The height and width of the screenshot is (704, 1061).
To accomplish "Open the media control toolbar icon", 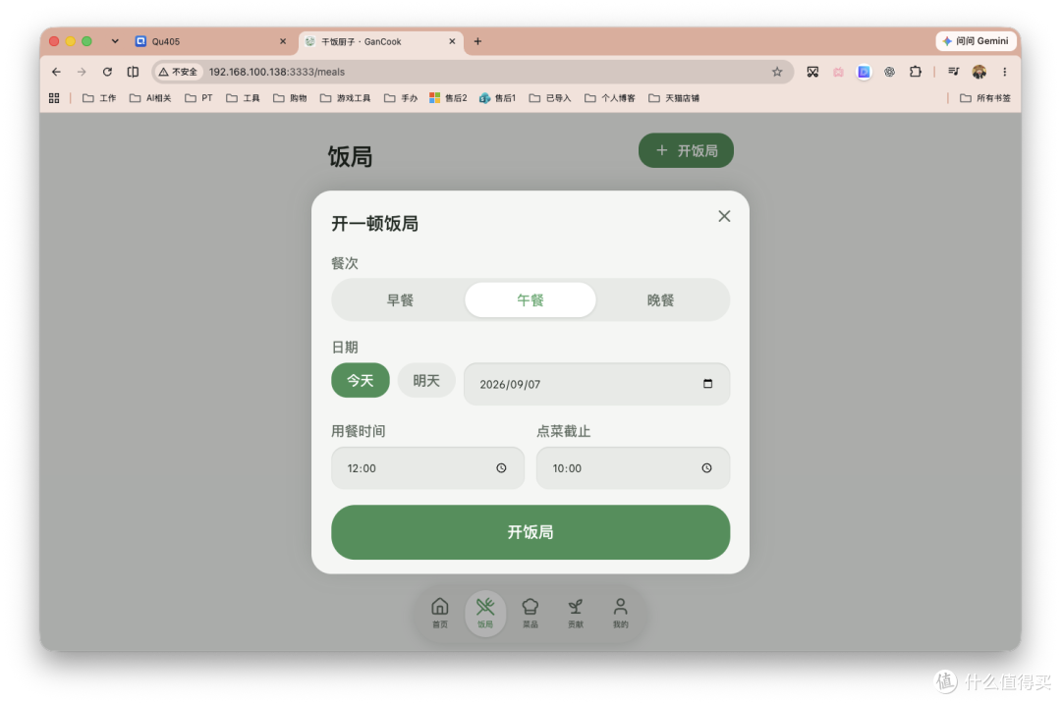I will coord(953,72).
